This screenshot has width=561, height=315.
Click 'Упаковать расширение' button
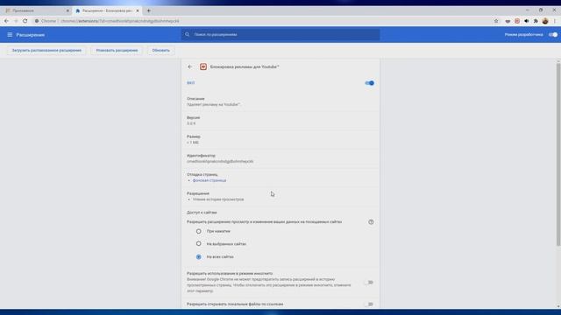pos(117,51)
